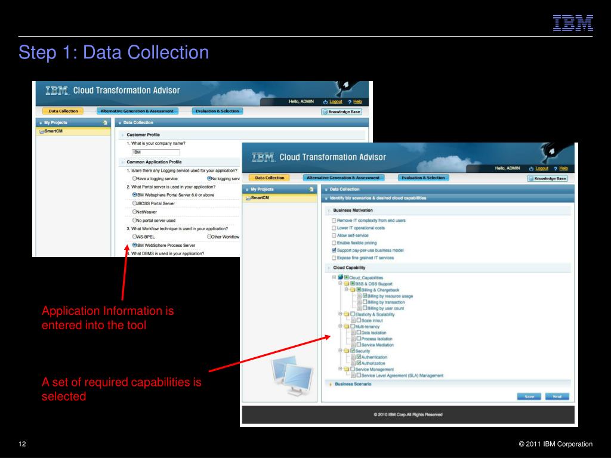Collapse Identify biz scenarios section header
Screen dimensions: 611x458
click(x=326, y=198)
